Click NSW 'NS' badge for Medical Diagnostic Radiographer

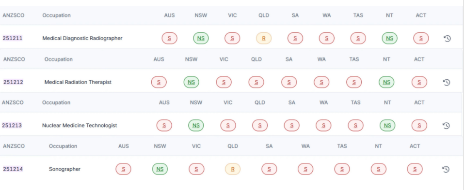click(201, 38)
